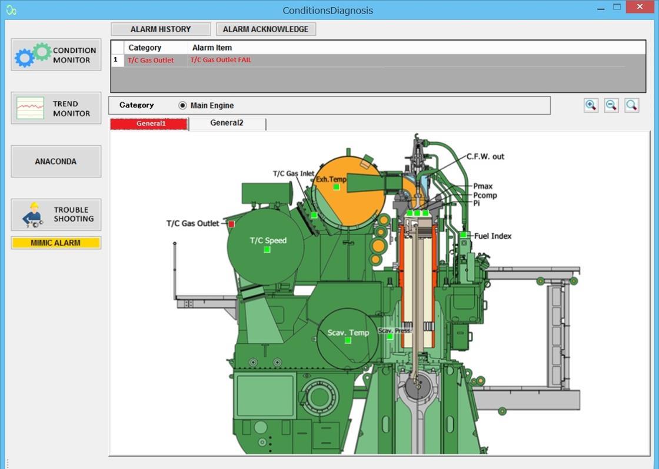Click the zoom in magnifier icon
The image size is (659, 469).
pos(591,105)
